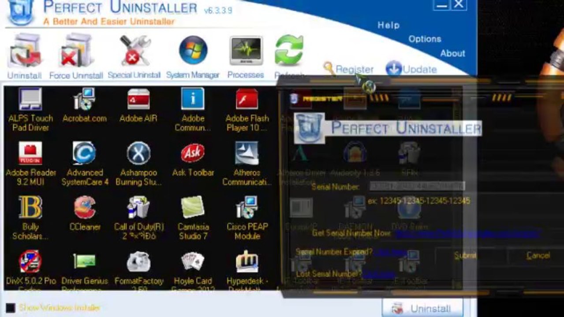This screenshot has width=564, height=317.
Task: Select Camtasia Studio 7 icon
Action: 193,218
